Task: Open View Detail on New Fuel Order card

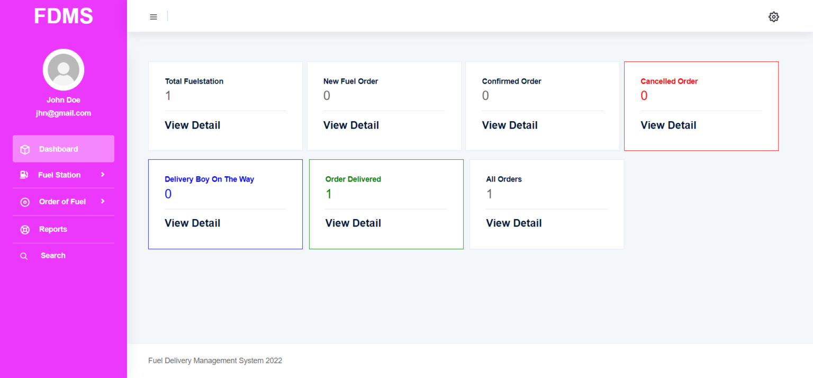Action: [x=351, y=125]
